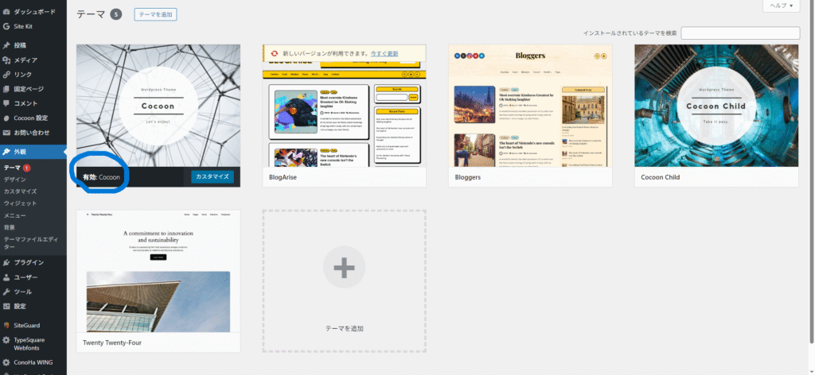Screen dimensions: 815x375
Task: Open 投稿 posts pin icon
Action: tap(6, 46)
